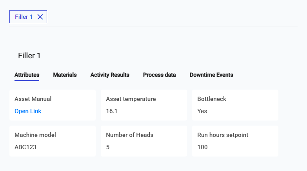Show the Downtime Events tab
Screen dimensions: 307x171
point(211,75)
